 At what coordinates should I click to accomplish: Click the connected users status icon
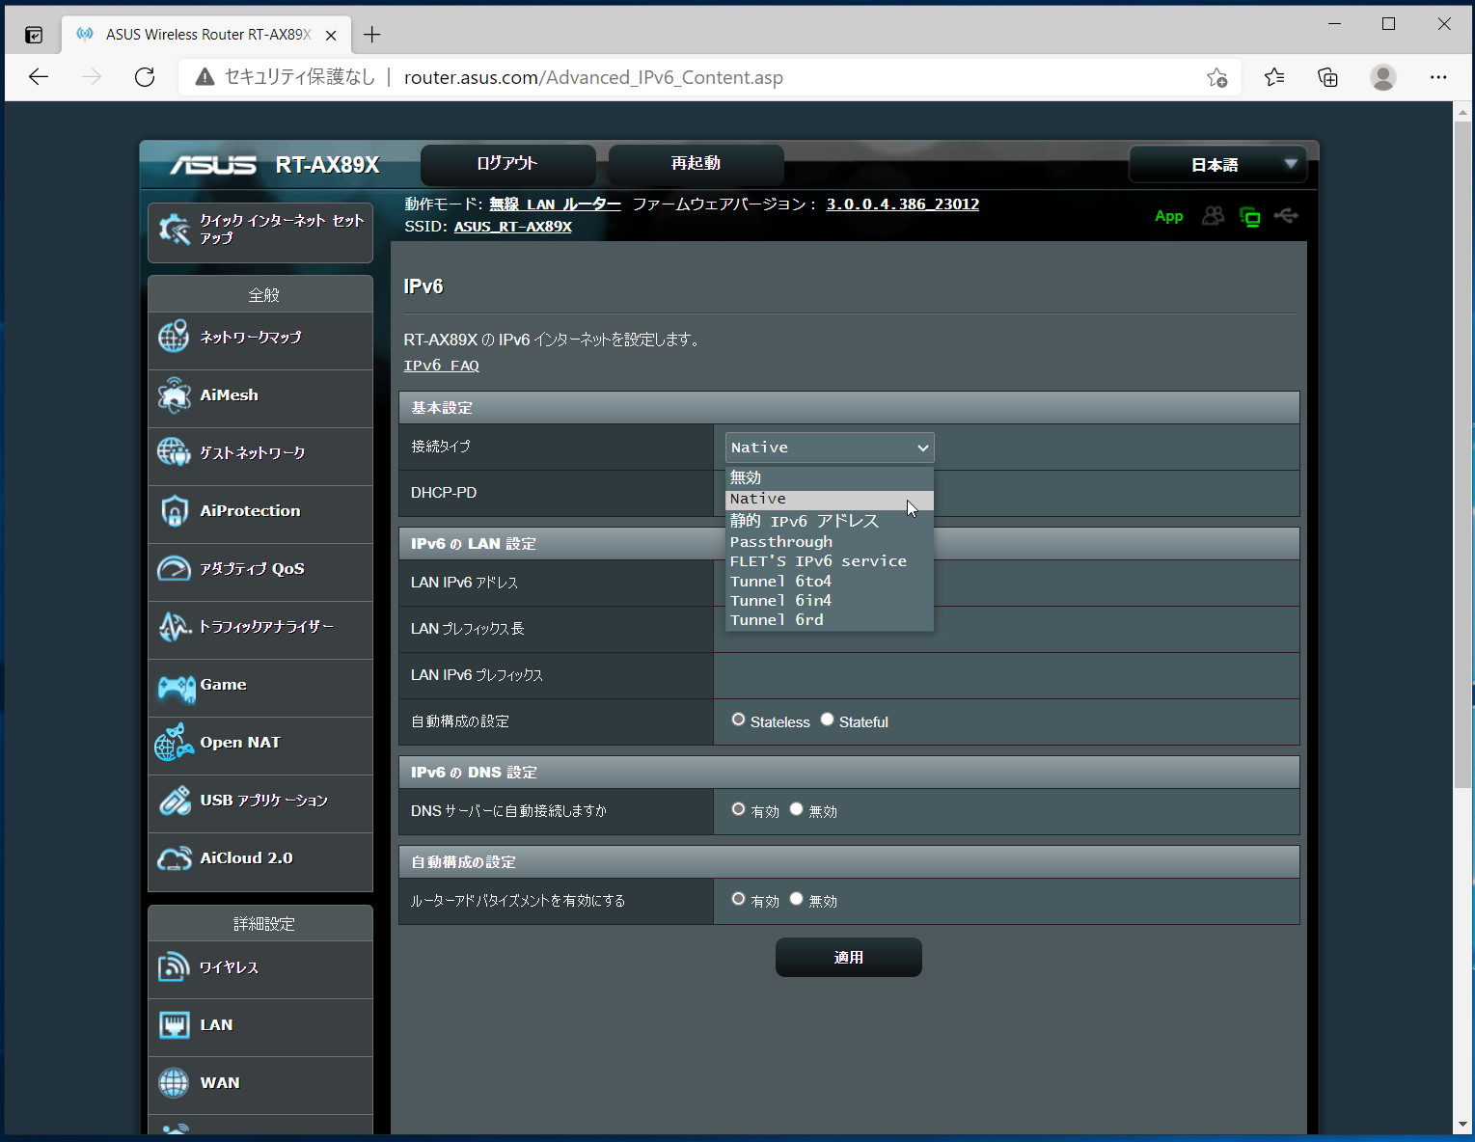(x=1213, y=216)
